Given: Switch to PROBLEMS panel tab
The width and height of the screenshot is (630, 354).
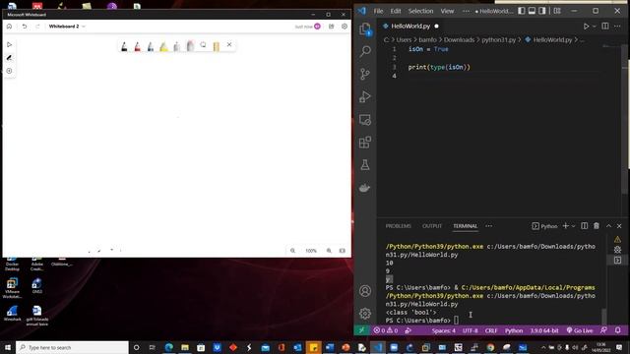Looking at the screenshot, I should pyautogui.click(x=398, y=226).
